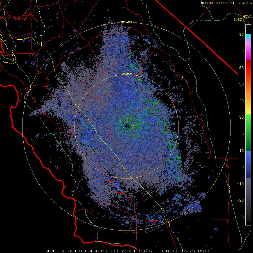The height and width of the screenshot is (253, 253).
Task: Click the 10 value on the dBZ scale
Action: tap(241, 151)
